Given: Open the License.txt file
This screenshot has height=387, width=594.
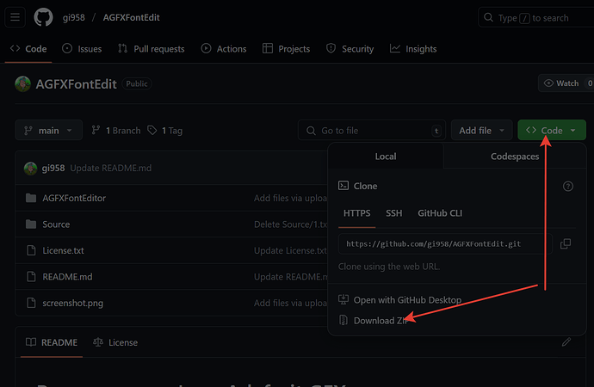Looking at the screenshot, I should pos(63,250).
